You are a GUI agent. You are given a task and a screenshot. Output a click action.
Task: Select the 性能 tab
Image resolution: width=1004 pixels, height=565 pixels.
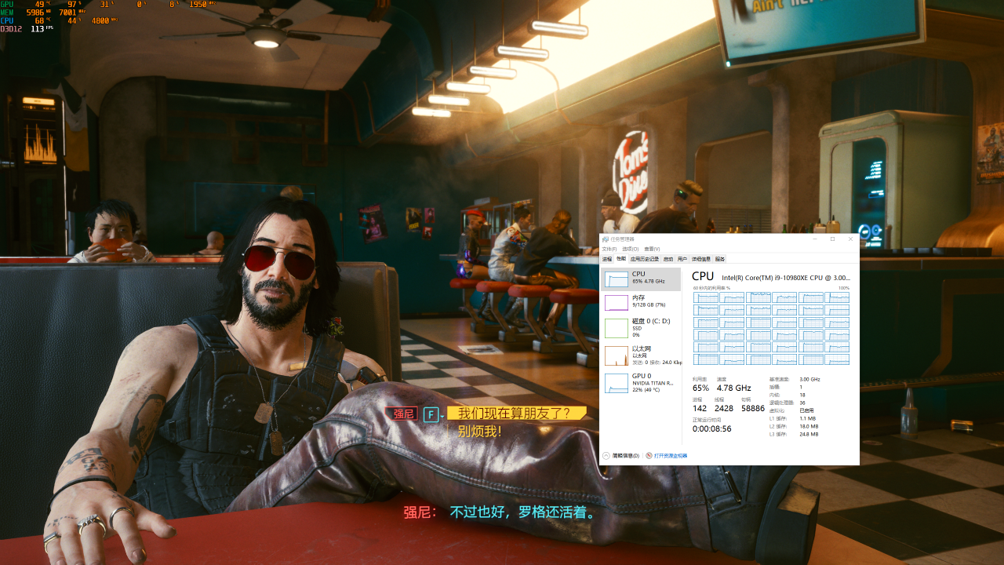pos(621,258)
